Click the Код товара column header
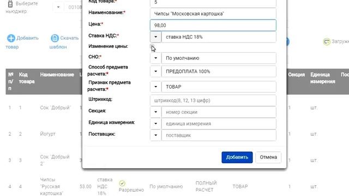349x196 pixels. pyautogui.click(x=27, y=78)
